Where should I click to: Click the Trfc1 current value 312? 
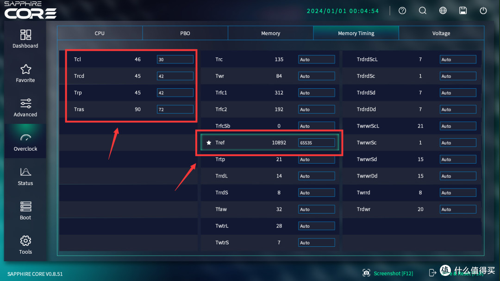point(279,92)
